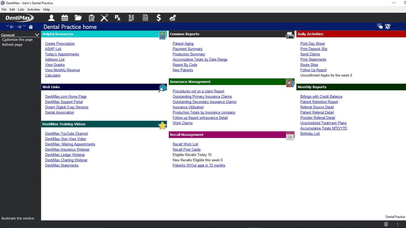Click the DentiMax title bar app icon
Image resolution: width=406 pixels, height=228 pixels.
[x=3, y=3]
